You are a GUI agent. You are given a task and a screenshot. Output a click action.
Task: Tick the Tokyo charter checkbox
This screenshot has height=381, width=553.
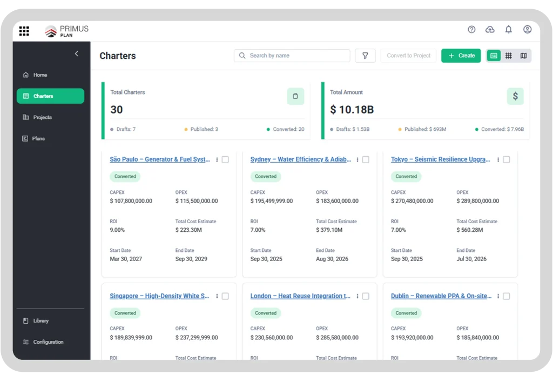click(x=507, y=160)
